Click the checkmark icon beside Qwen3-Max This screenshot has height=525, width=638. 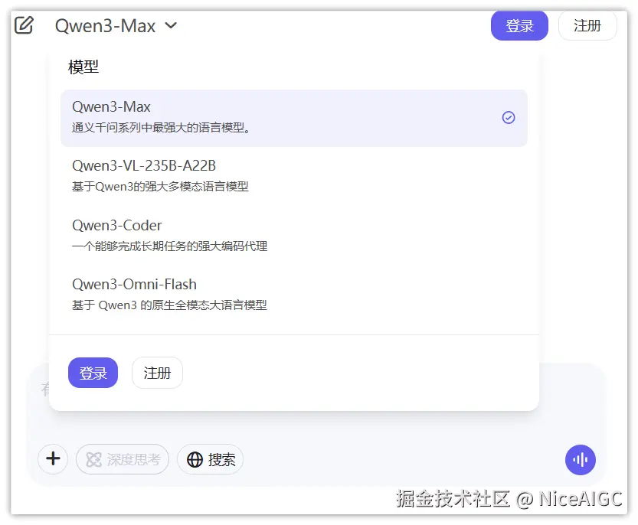[509, 118]
